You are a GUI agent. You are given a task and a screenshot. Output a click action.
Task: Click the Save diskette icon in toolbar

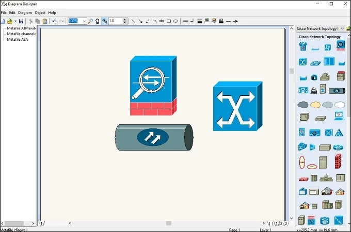click(22, 21)
